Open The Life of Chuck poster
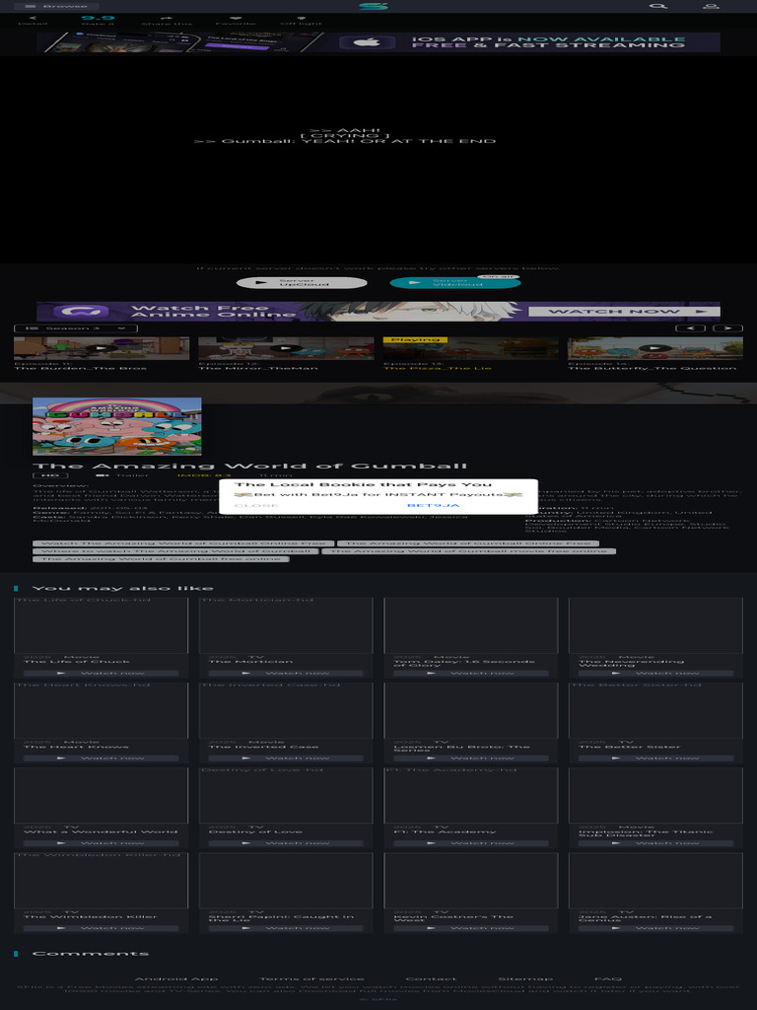This screenshot has height=1010, width=757. pyautogui.click(x=102, y=625)
